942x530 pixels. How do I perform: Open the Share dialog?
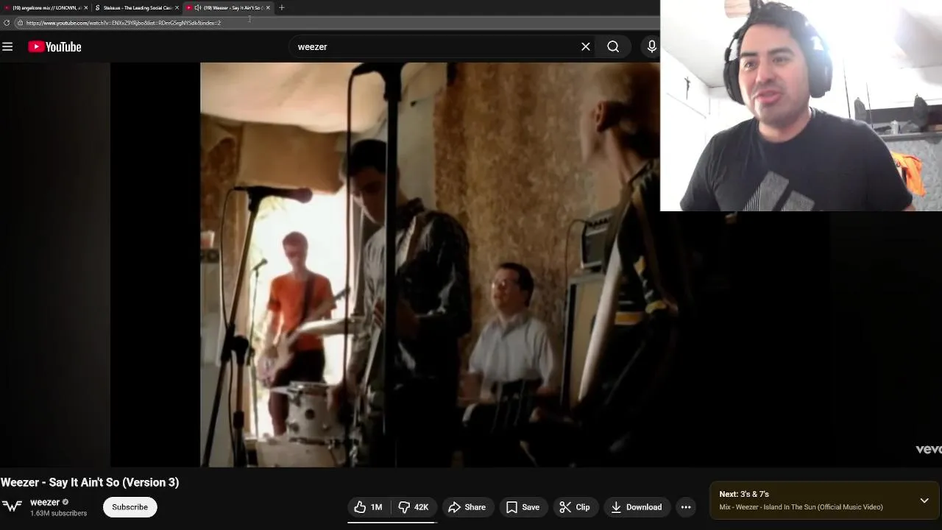tap(467, 507)
